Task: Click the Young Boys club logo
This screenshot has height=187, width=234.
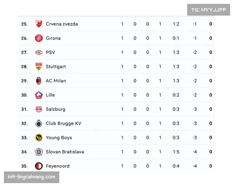Action: 39,138
